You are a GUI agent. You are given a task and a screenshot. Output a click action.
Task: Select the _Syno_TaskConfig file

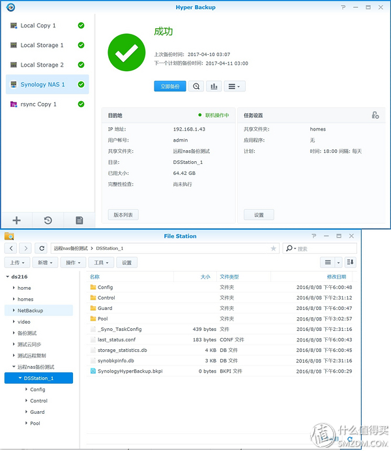click(x=220, y=329)
